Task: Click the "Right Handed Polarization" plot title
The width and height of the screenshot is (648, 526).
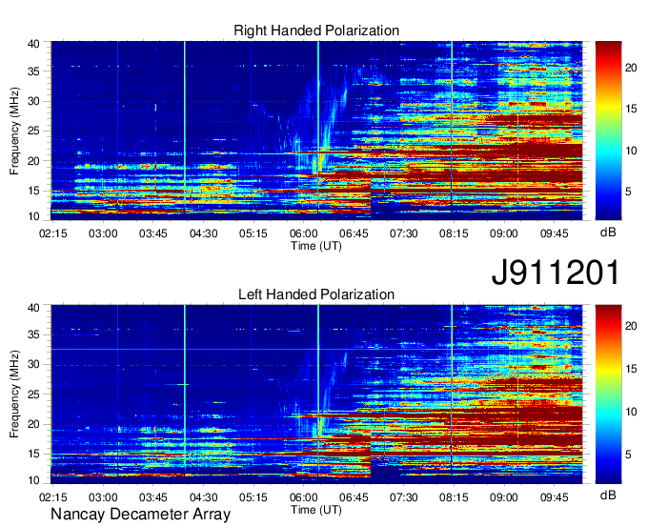Action: point(316,30)
